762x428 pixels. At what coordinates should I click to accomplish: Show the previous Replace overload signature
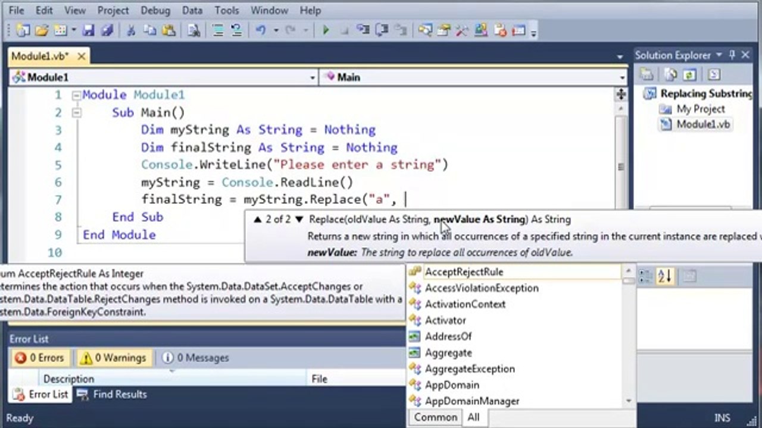[257, 219]
